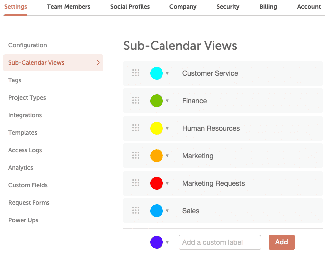Click the Finance label text
Viewport: 325px width, 257px height.
coord(194,101)
